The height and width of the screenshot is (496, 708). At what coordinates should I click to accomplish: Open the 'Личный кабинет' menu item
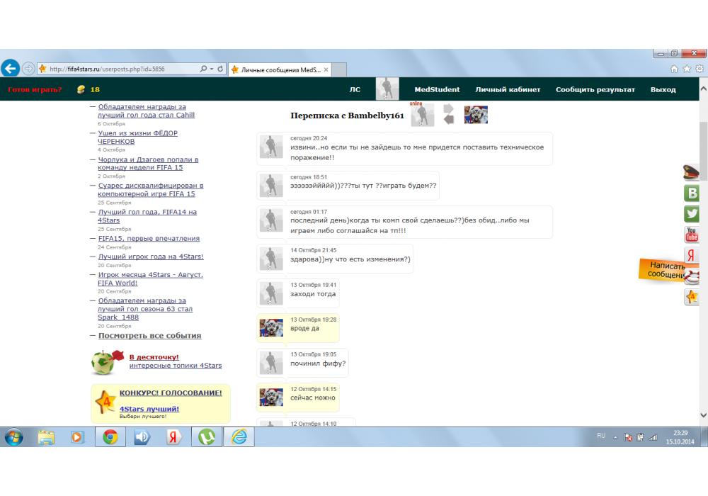(508, 90)
